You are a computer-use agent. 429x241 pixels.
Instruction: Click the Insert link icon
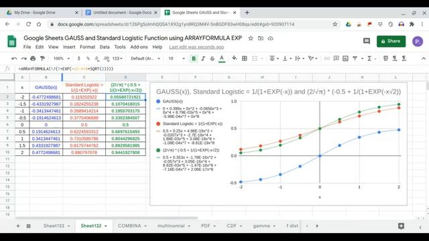(x=326, y=58)
